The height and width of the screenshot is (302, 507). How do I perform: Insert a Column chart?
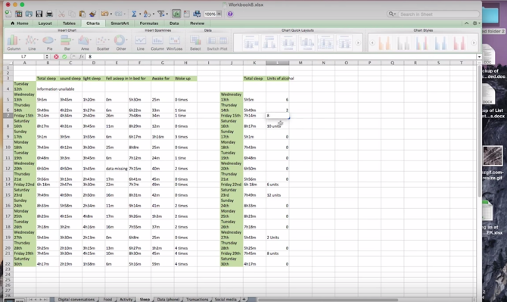coord(14,42)
